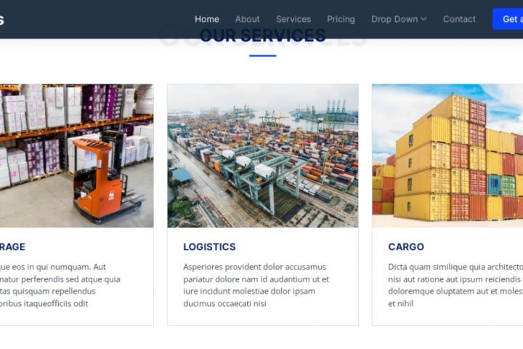Go to the About page link
523x349 pixels.
[x=247, y=20]
